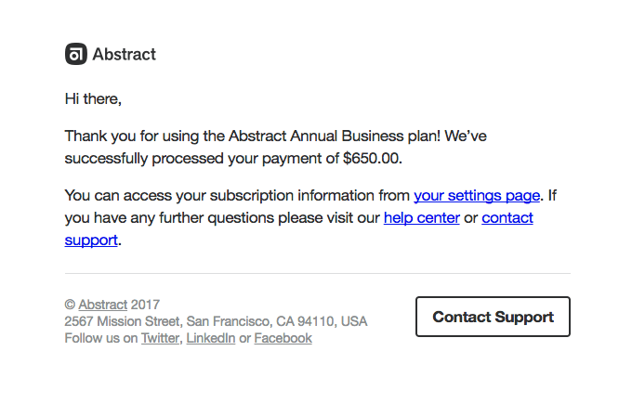Click the "Hi there," greeting text
The height and width of the screenshot is (403, 632).
point(93,97)
